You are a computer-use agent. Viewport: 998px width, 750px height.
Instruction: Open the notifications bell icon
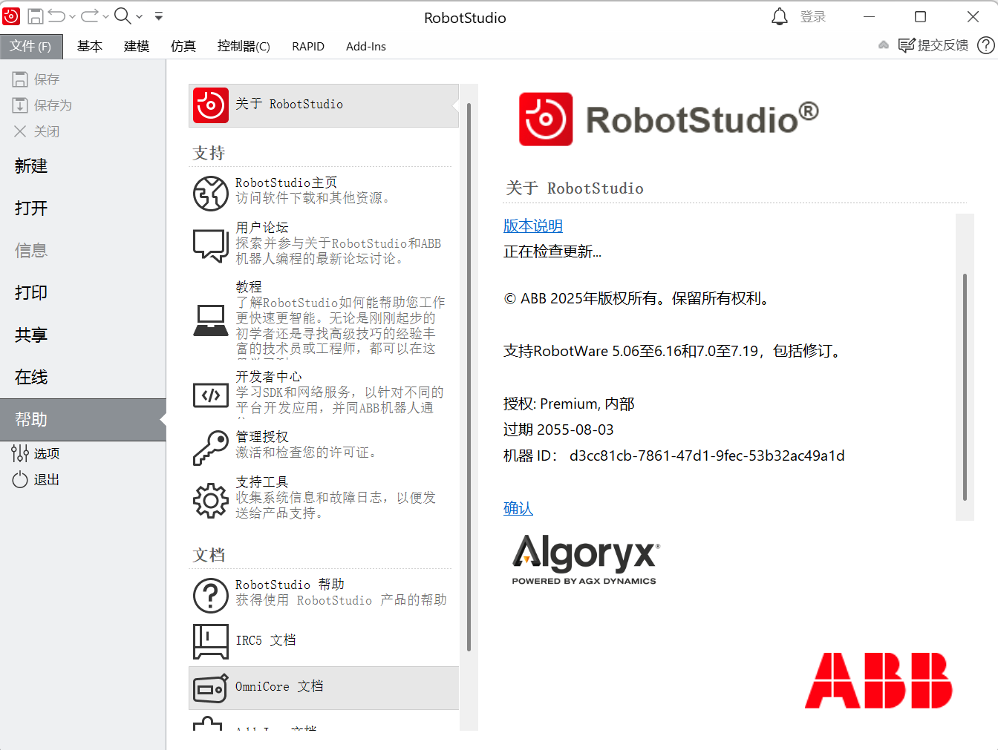point(779,16)
